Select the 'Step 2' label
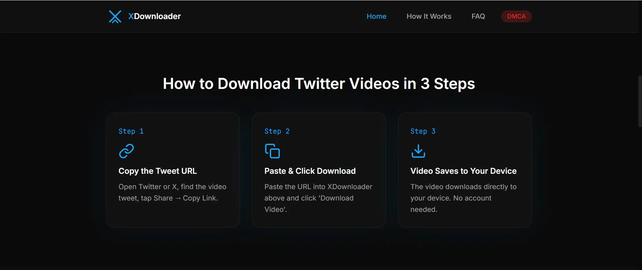The width and height of the screenshot is (642, 270). (x=277, y=131)
